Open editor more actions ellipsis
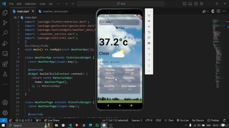The width and height of the screenshot is (229, 128). tap(224, 11)
